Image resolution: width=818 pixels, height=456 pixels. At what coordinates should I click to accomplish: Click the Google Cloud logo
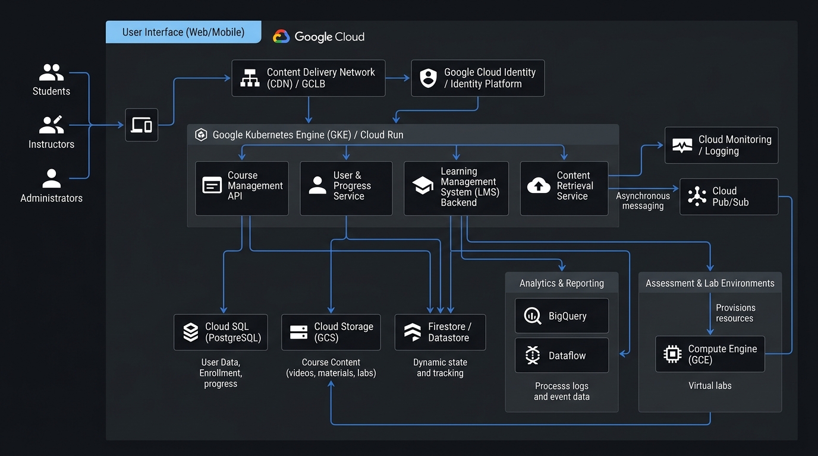point(319,37)
